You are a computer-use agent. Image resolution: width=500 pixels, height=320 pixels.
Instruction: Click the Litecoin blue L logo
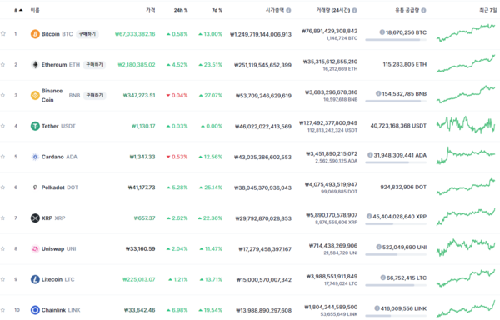coord(35,279)
